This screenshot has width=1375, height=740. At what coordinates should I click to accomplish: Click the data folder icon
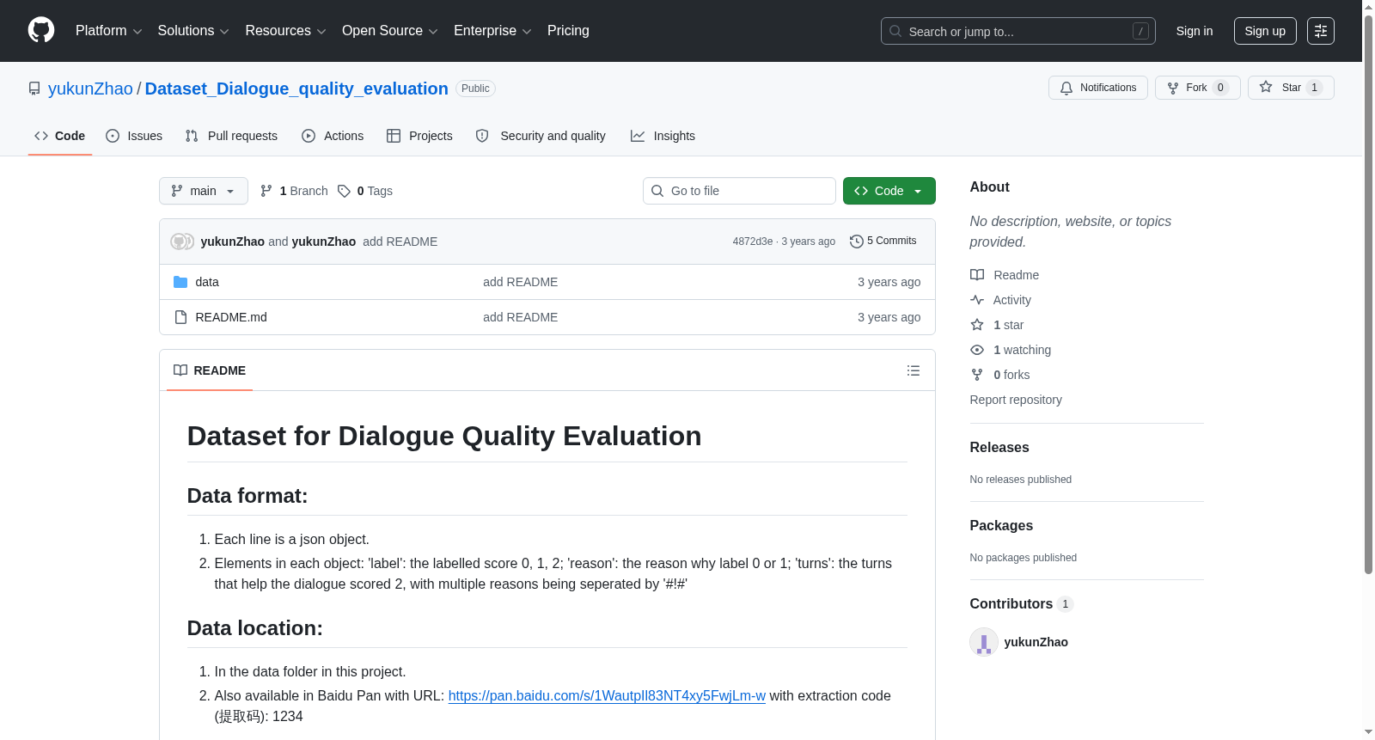point(180,282)
